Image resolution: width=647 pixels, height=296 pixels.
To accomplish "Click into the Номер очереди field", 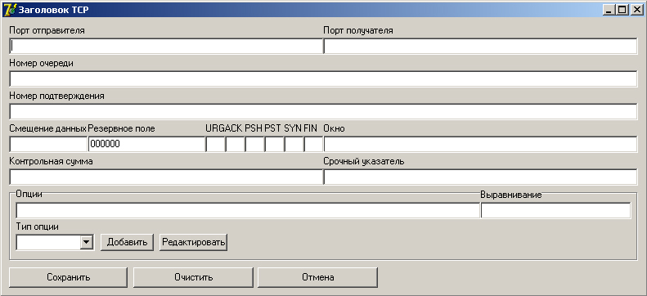I will (323, 78).
